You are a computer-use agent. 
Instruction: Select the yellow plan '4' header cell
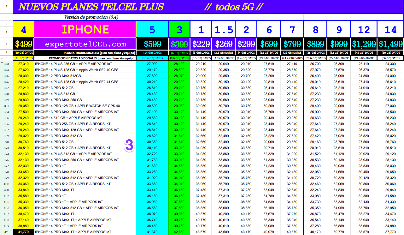(x=24, y=29)
